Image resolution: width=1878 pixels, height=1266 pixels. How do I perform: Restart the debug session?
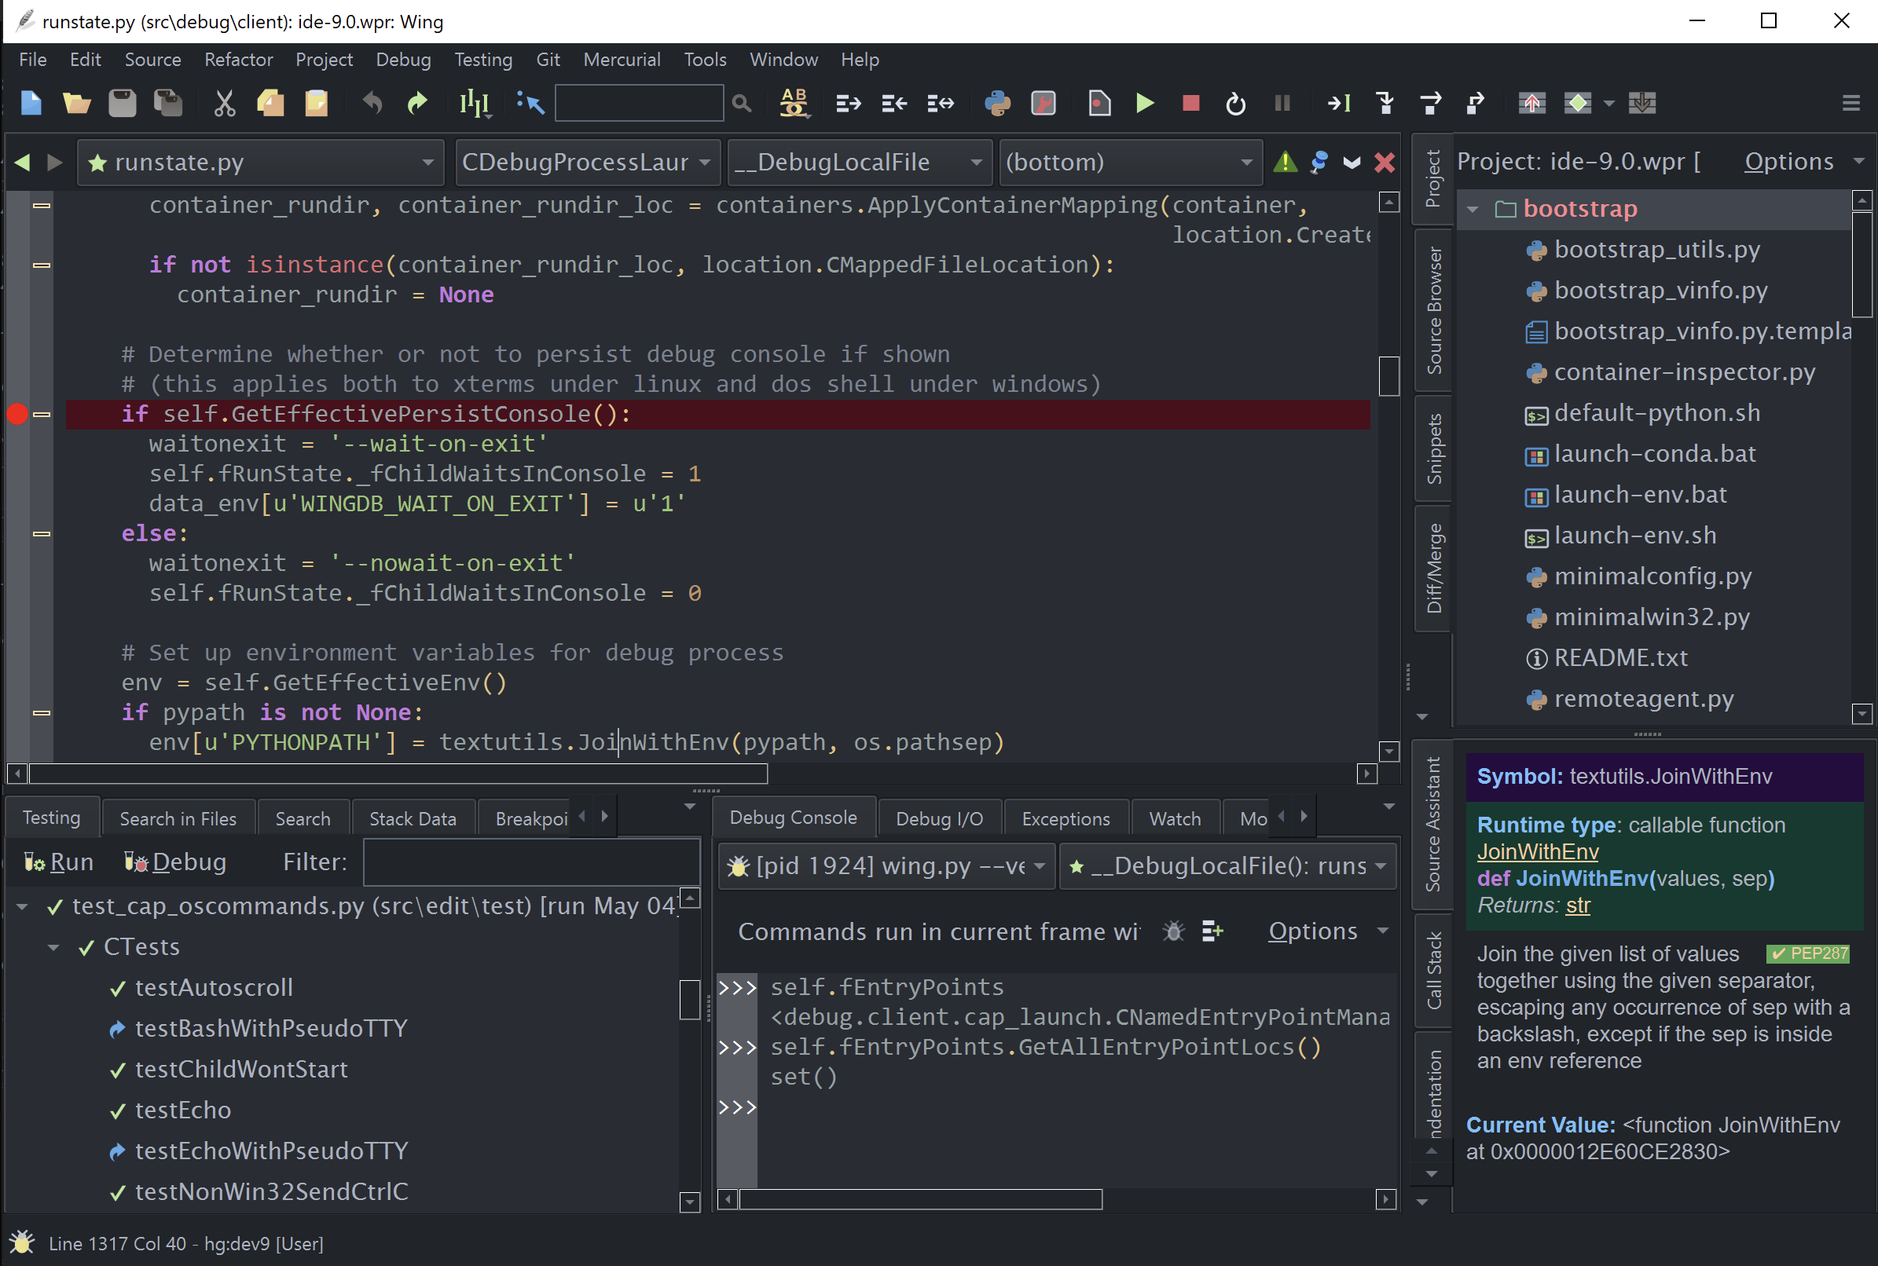[x=1235, y=104]
